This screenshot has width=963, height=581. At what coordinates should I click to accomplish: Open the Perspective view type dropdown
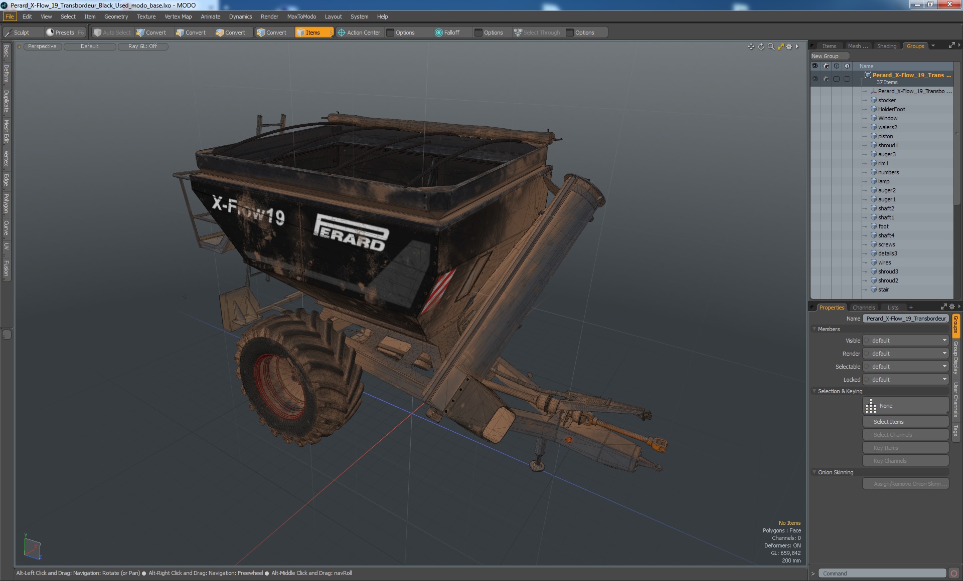42,46
